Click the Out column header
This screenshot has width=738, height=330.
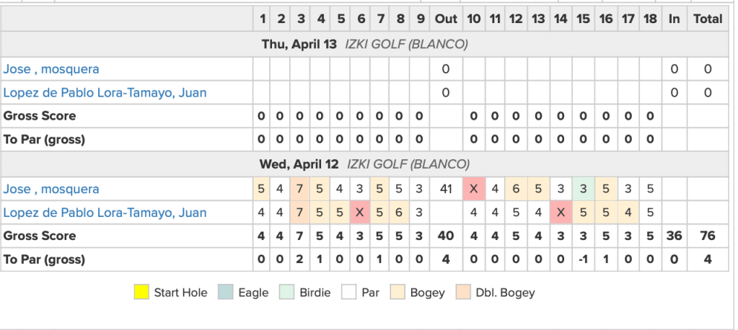point(446,19)
